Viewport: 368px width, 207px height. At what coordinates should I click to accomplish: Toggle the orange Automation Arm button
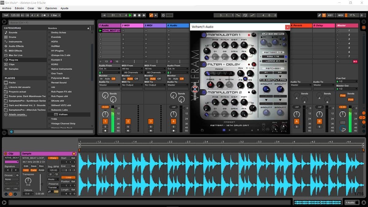click(151, 15)
